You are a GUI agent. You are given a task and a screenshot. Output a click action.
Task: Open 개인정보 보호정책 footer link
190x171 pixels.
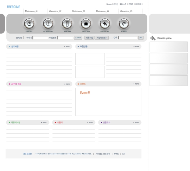click(103, 154)
